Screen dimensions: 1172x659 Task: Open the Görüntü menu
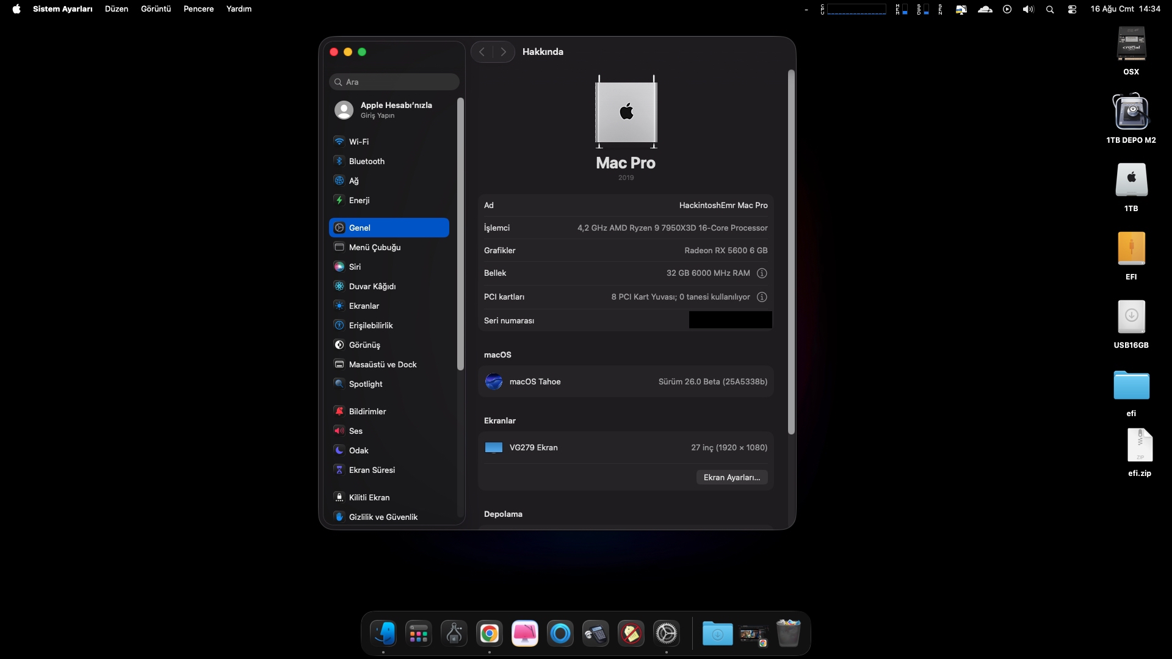coord(156,9)
